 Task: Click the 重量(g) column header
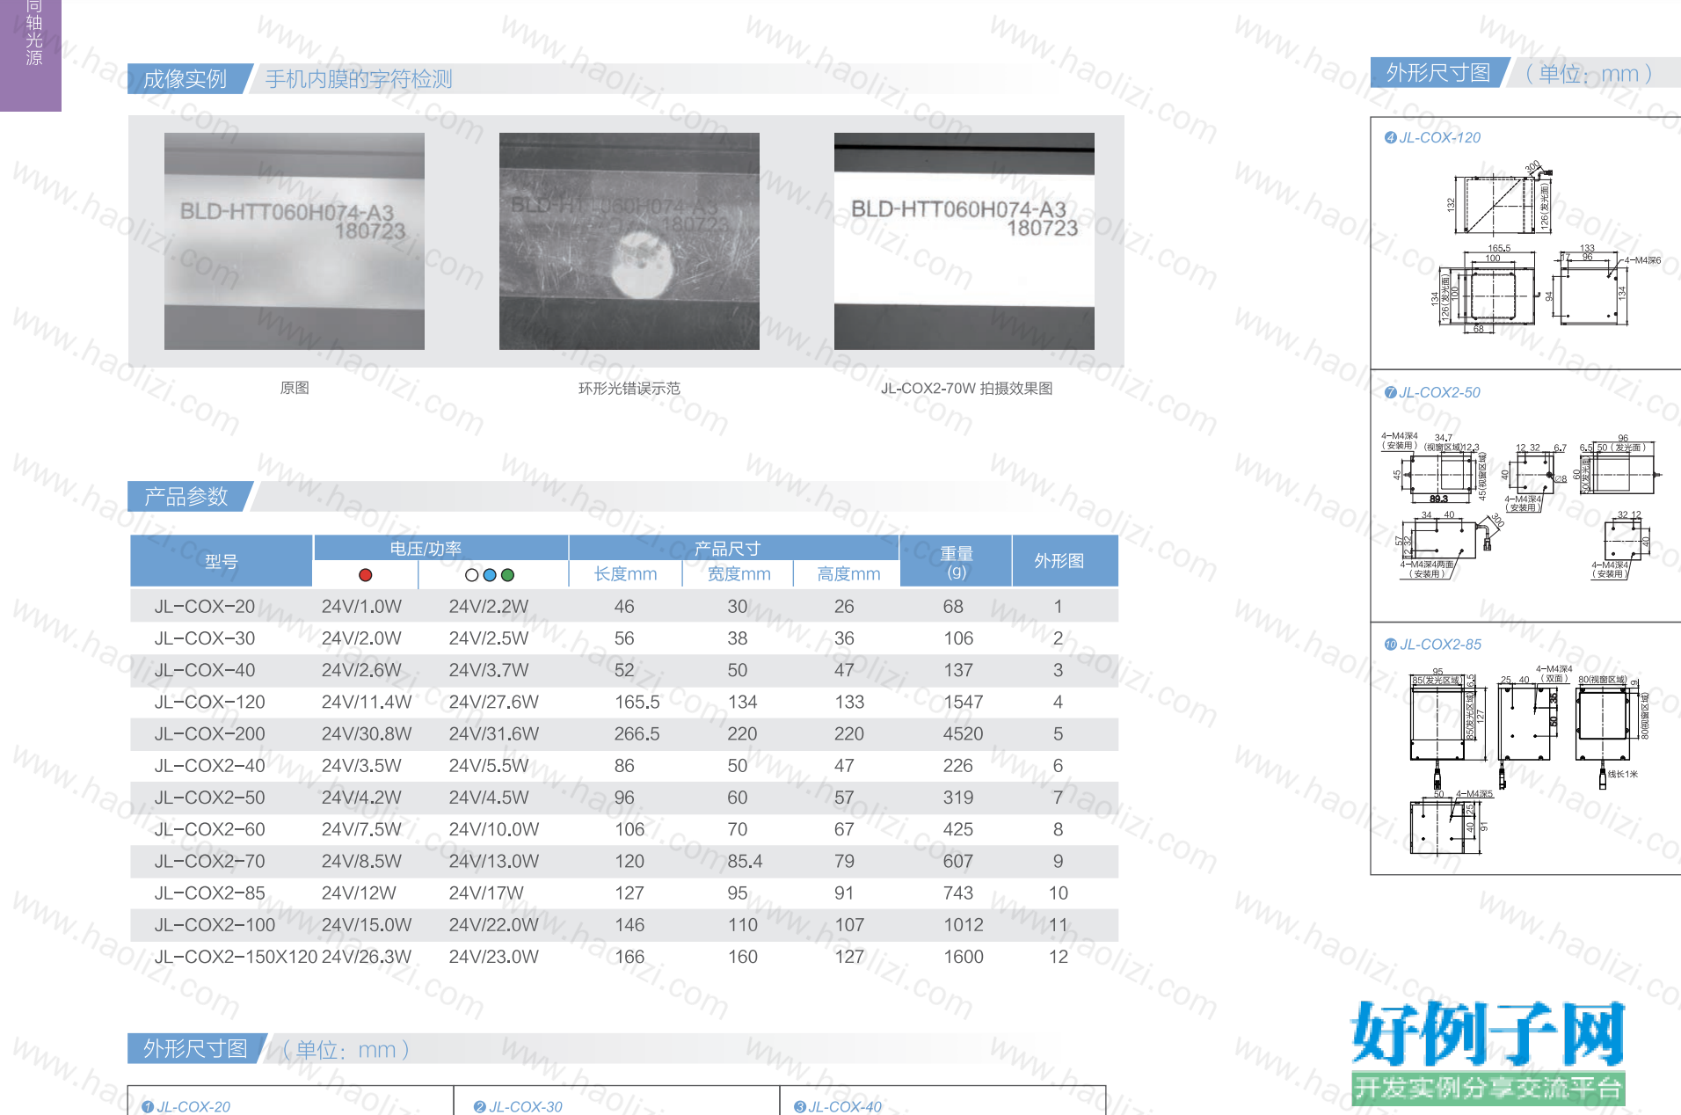tap(957, 561)
